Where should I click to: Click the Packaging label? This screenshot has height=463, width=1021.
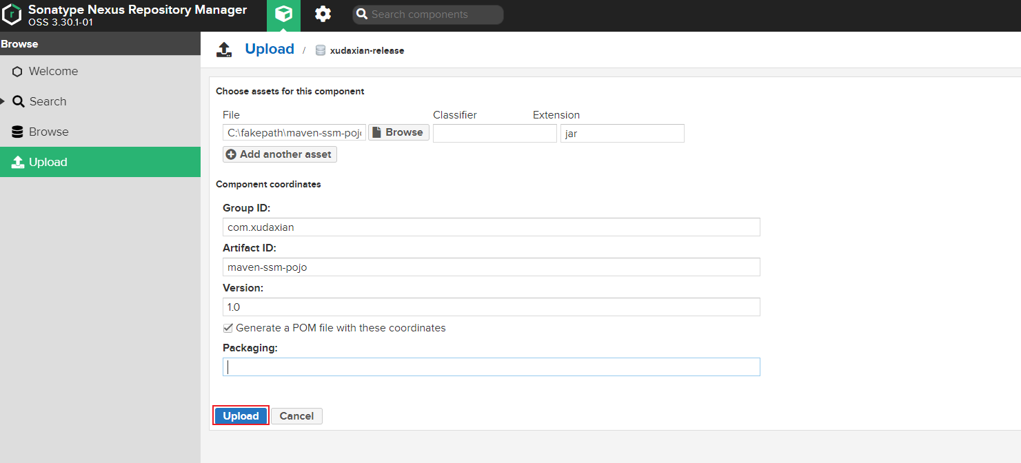click(250, 348)
